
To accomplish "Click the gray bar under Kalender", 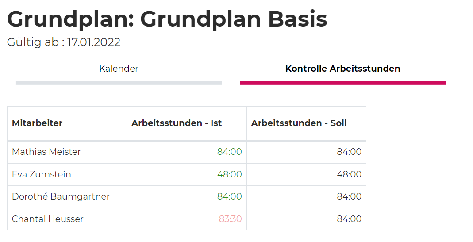I will (x=119, y=82).
